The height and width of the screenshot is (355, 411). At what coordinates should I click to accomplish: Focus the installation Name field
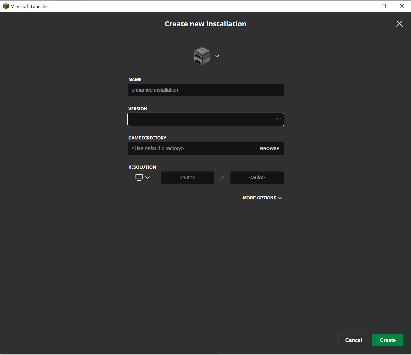click(205, 90)
